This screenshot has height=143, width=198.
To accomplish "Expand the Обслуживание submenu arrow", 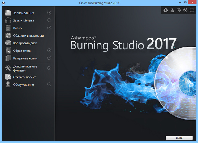I will click(x=49, y=84).
